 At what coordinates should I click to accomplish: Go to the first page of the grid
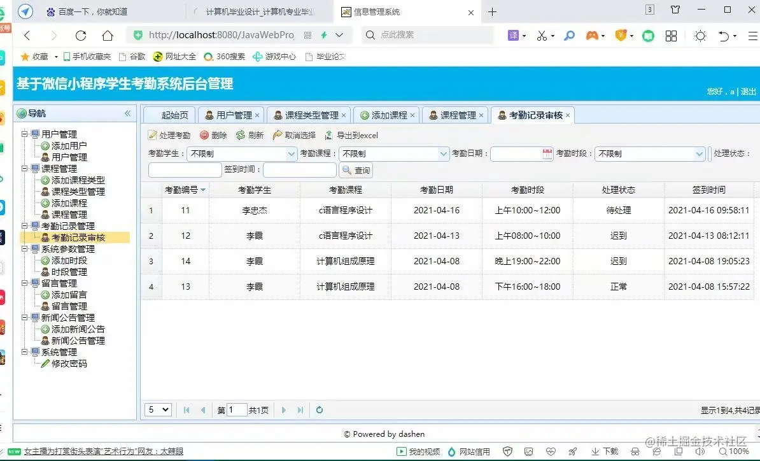click(x=186, y=410)
